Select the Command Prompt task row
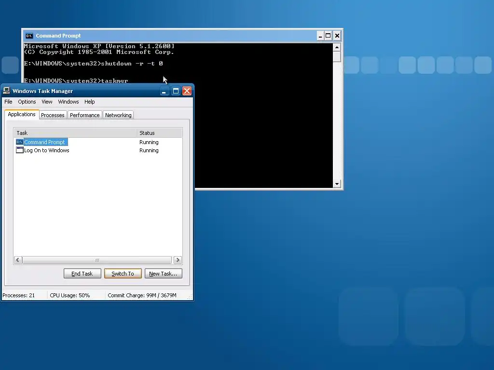The image size is (494, 370). (x=97, y=142)
